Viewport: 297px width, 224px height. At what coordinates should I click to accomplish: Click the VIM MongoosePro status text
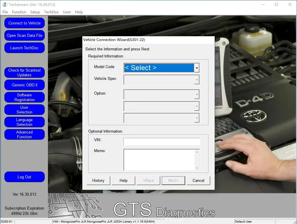coord(104,222)
